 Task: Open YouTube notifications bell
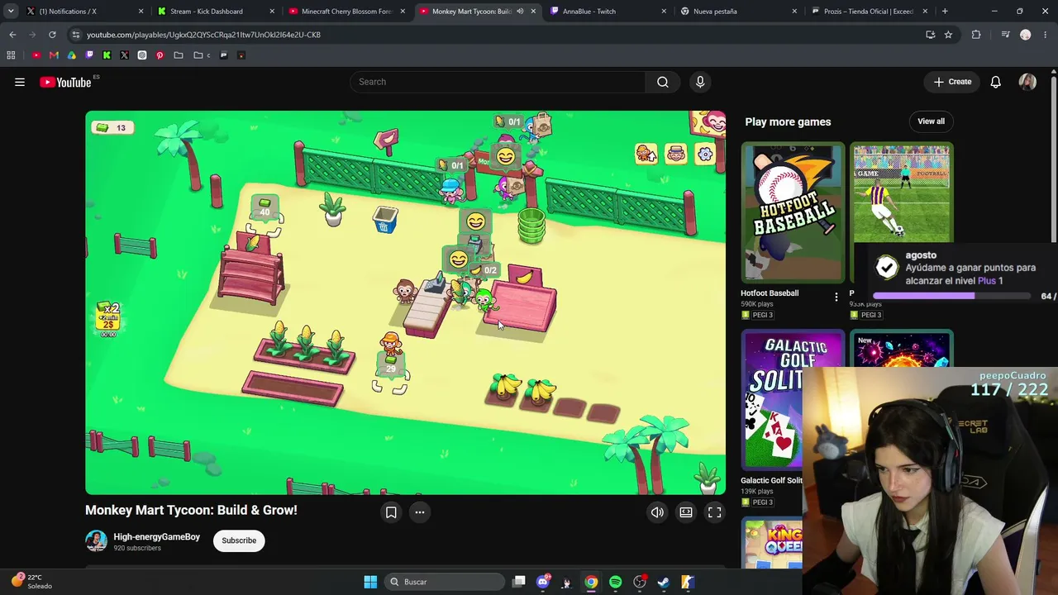coord(996,82)
